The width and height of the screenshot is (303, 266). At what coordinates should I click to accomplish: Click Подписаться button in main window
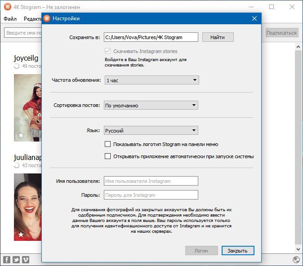click(x=282, y=33)
